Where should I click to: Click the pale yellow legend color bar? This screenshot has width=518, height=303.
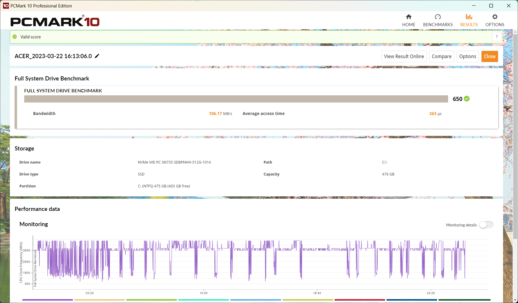click(x=99, y=300)
